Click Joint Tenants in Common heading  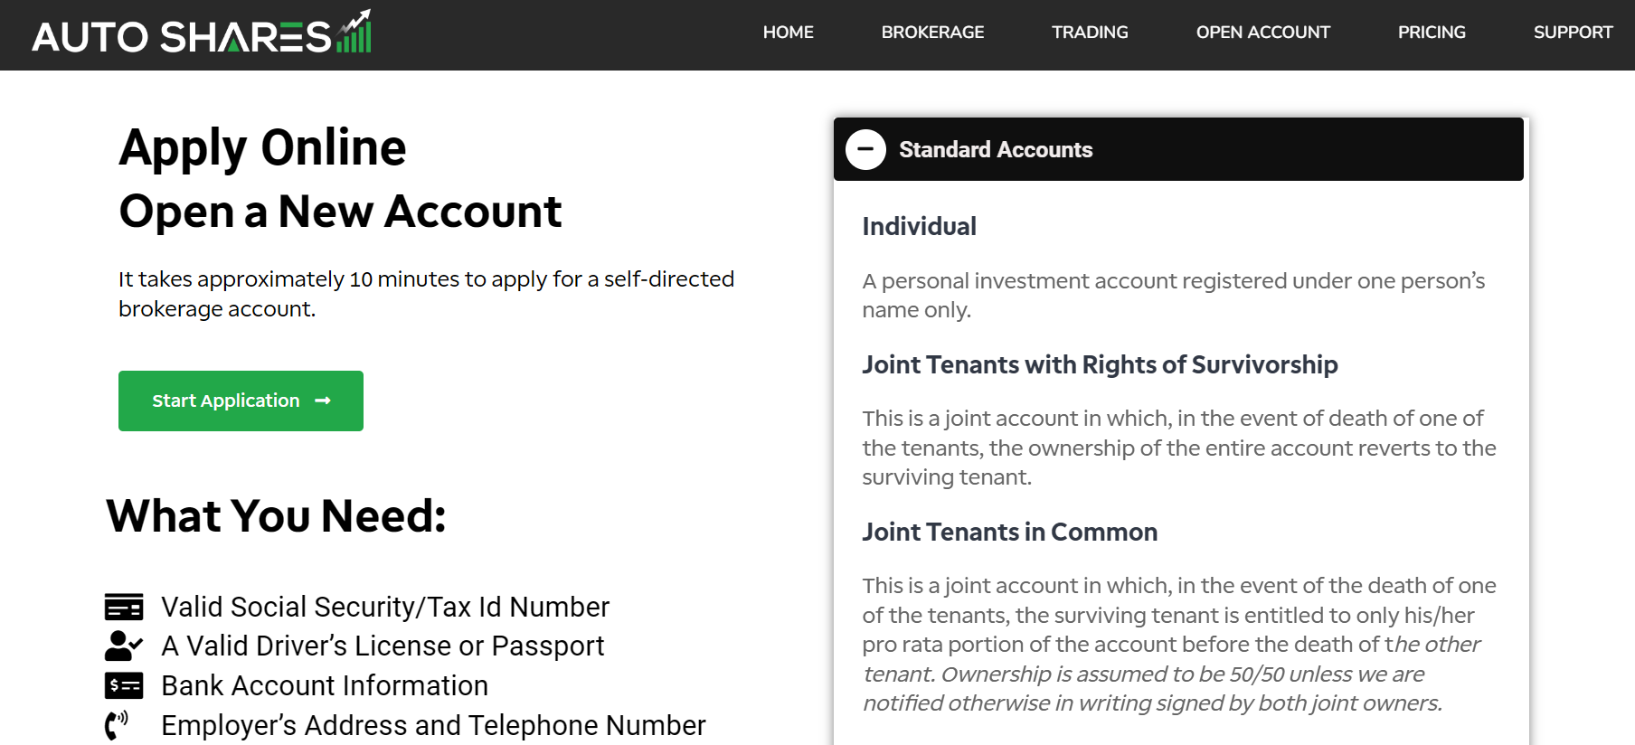1009,532
